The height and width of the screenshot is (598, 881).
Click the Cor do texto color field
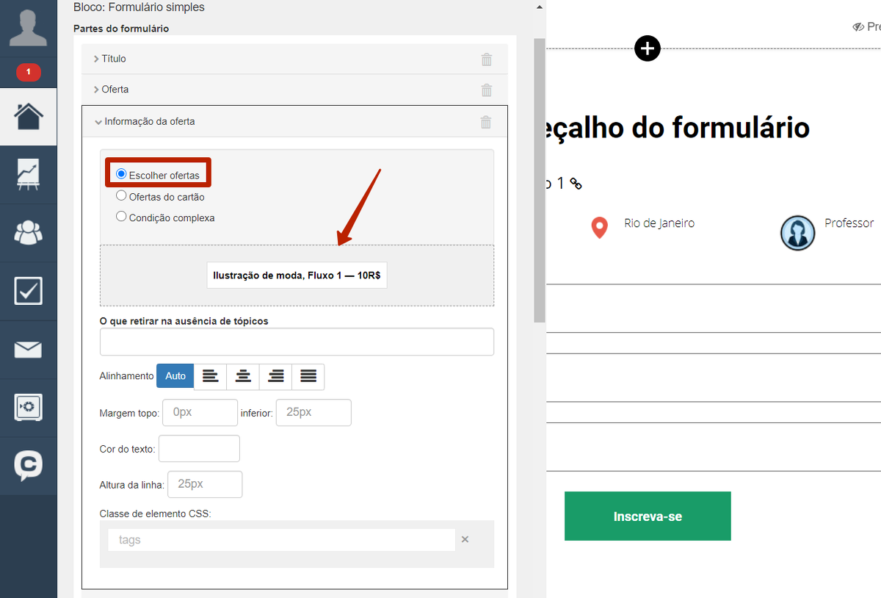(x=199, y=449)
